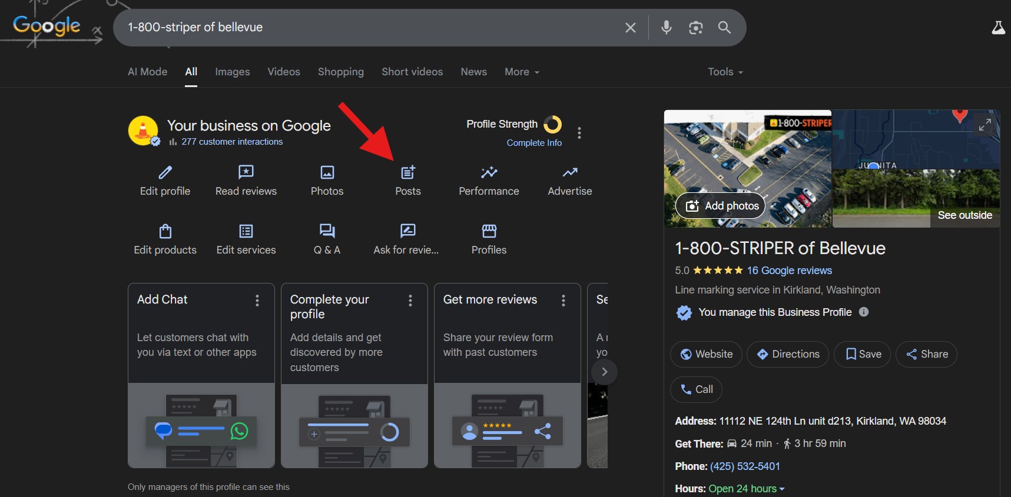Click info icon beside manage Business Profile
1011x497 pixels.
[864, 312]
